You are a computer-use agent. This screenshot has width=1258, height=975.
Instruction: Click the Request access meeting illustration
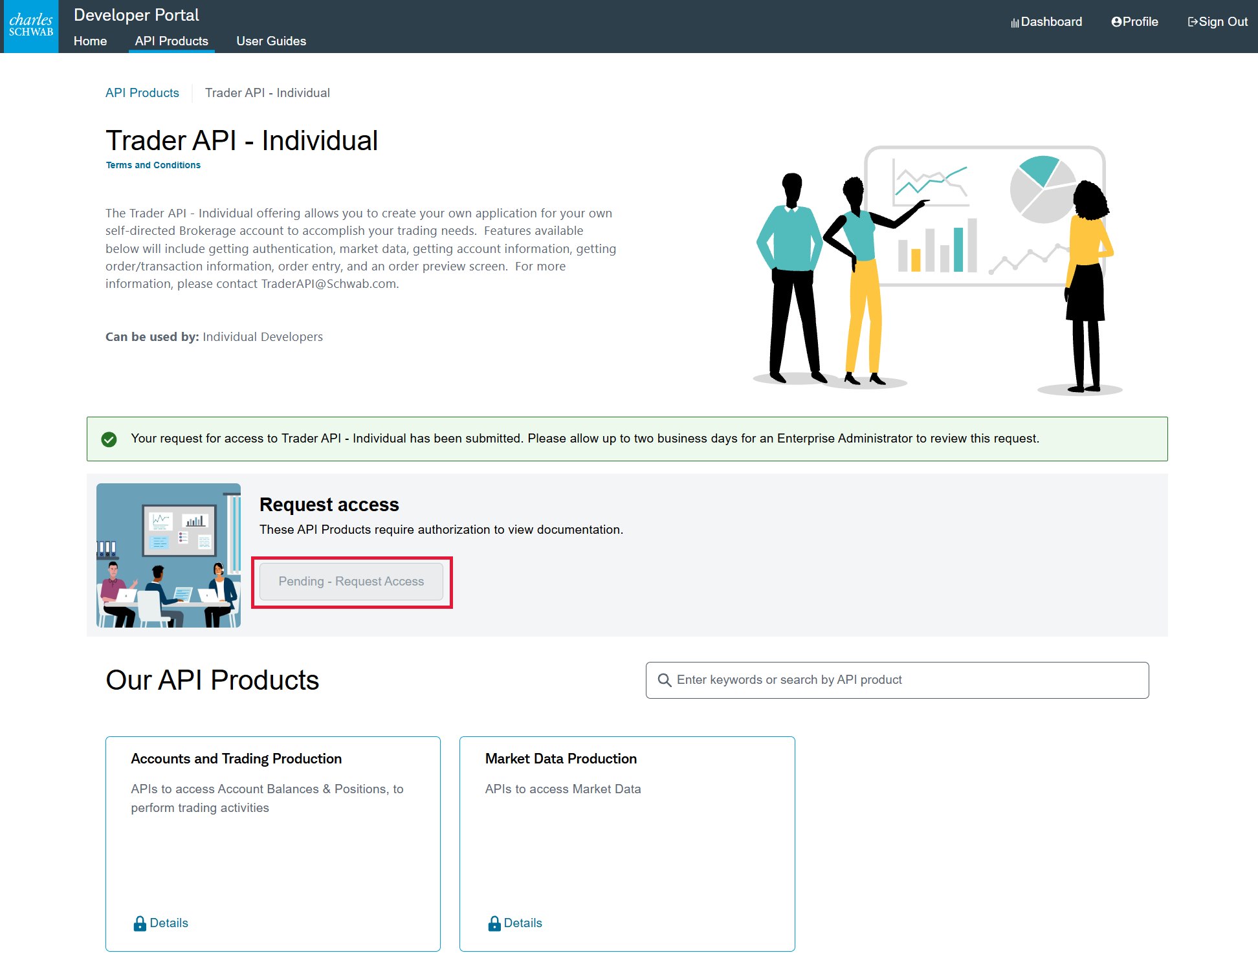(168, 555)
